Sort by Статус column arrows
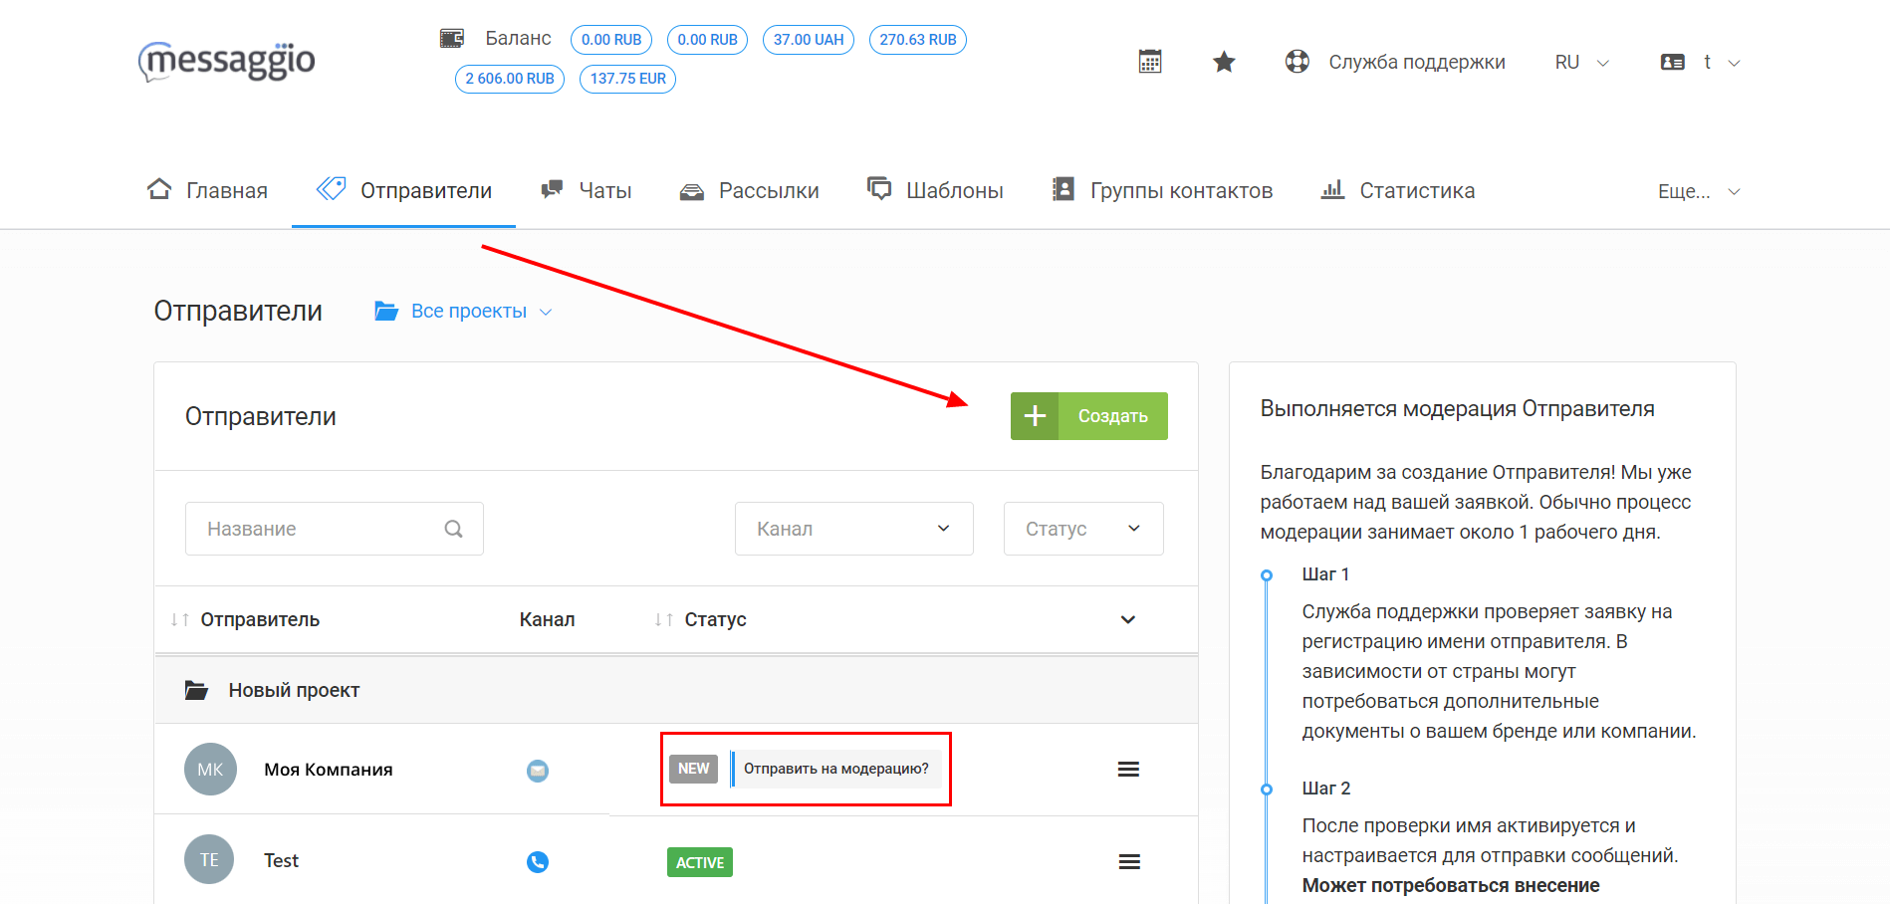The image size is (1890, 904). (663, 619)
